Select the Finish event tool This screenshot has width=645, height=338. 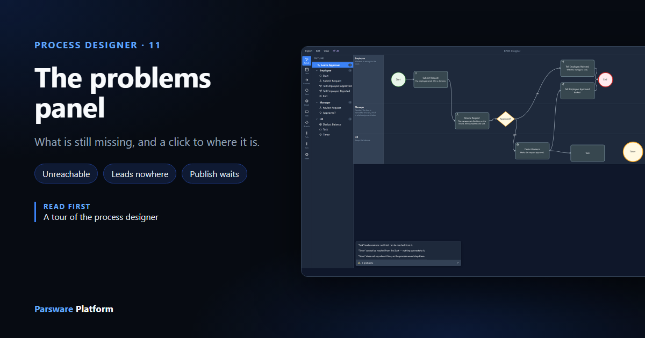pyautogui.click(x=306, y=102)
